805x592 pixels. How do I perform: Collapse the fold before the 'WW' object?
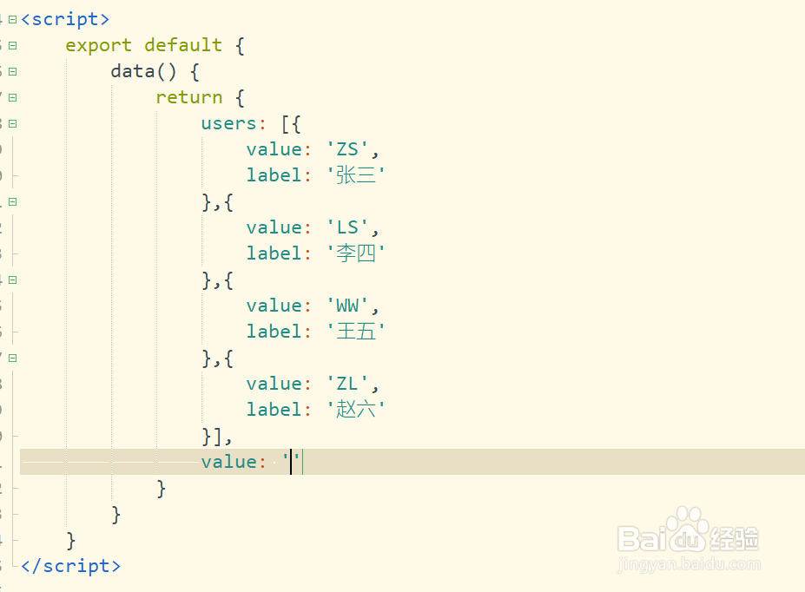tap(13, 280)
